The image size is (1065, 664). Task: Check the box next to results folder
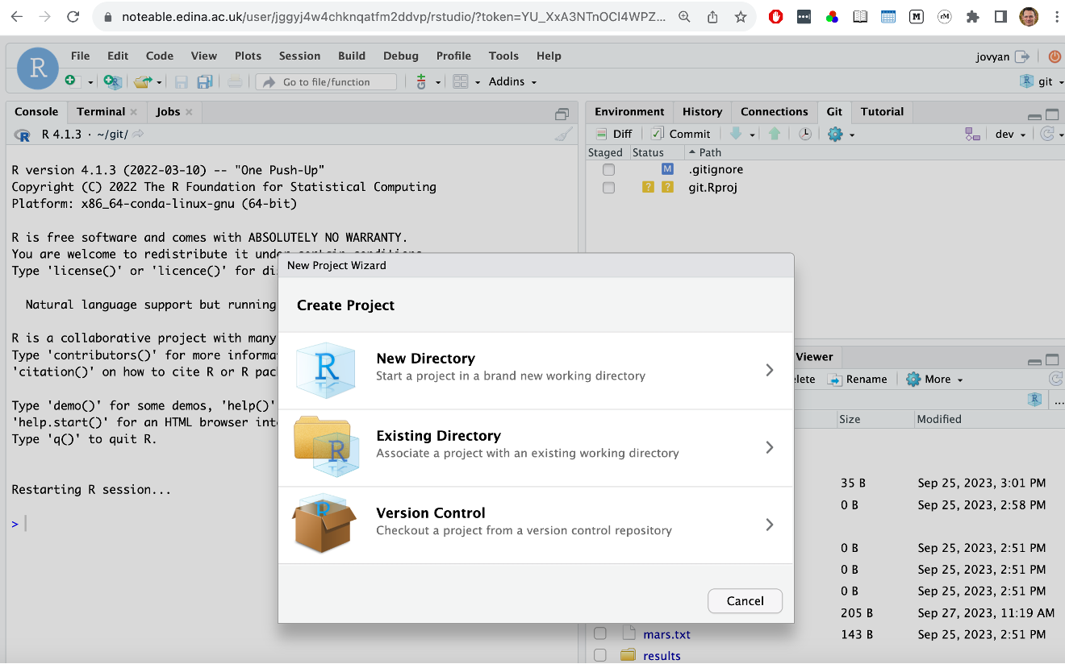(x=599, y=655)
